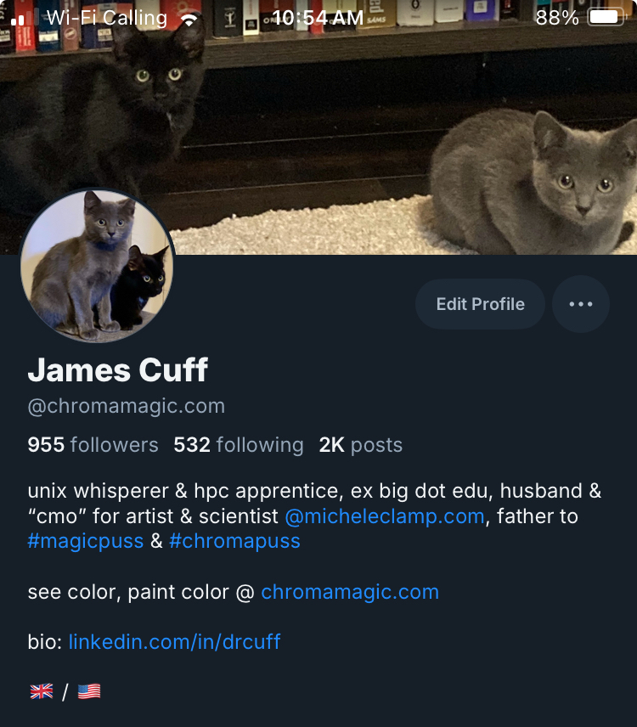The width and height of the screenshot is (637, 727).
Task: Tap the 2K posts count
Action: click(x=361, y=445)
